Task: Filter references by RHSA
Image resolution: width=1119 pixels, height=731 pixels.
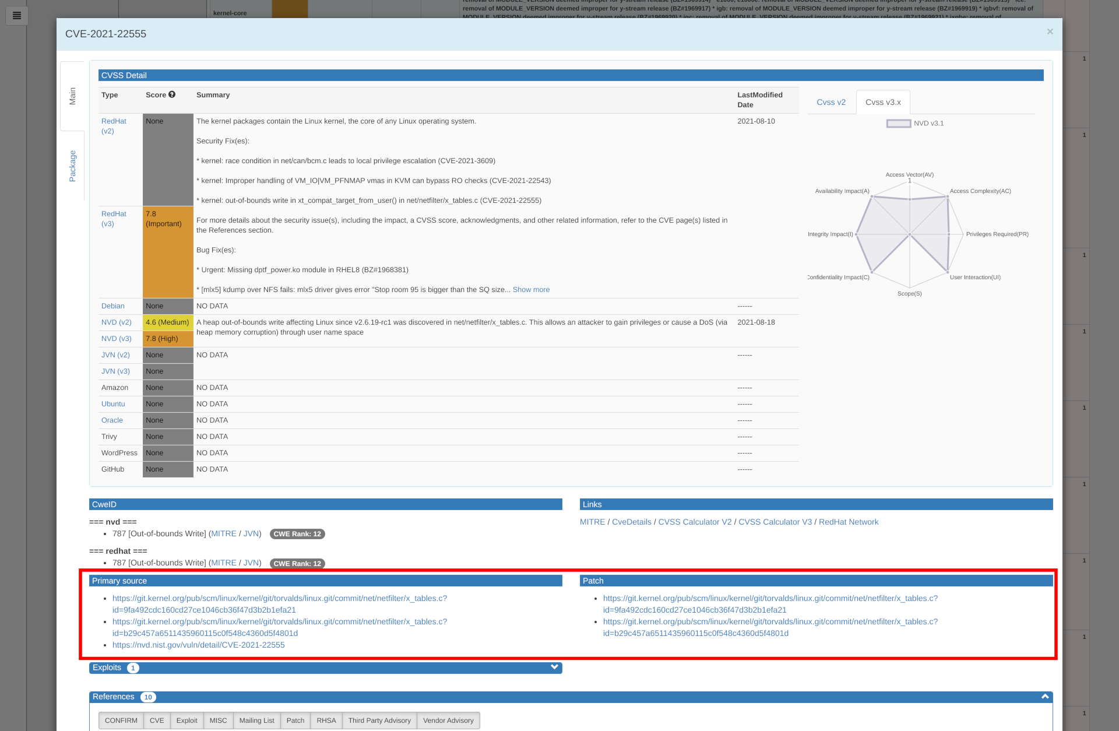Action: (x=326, y=721)
